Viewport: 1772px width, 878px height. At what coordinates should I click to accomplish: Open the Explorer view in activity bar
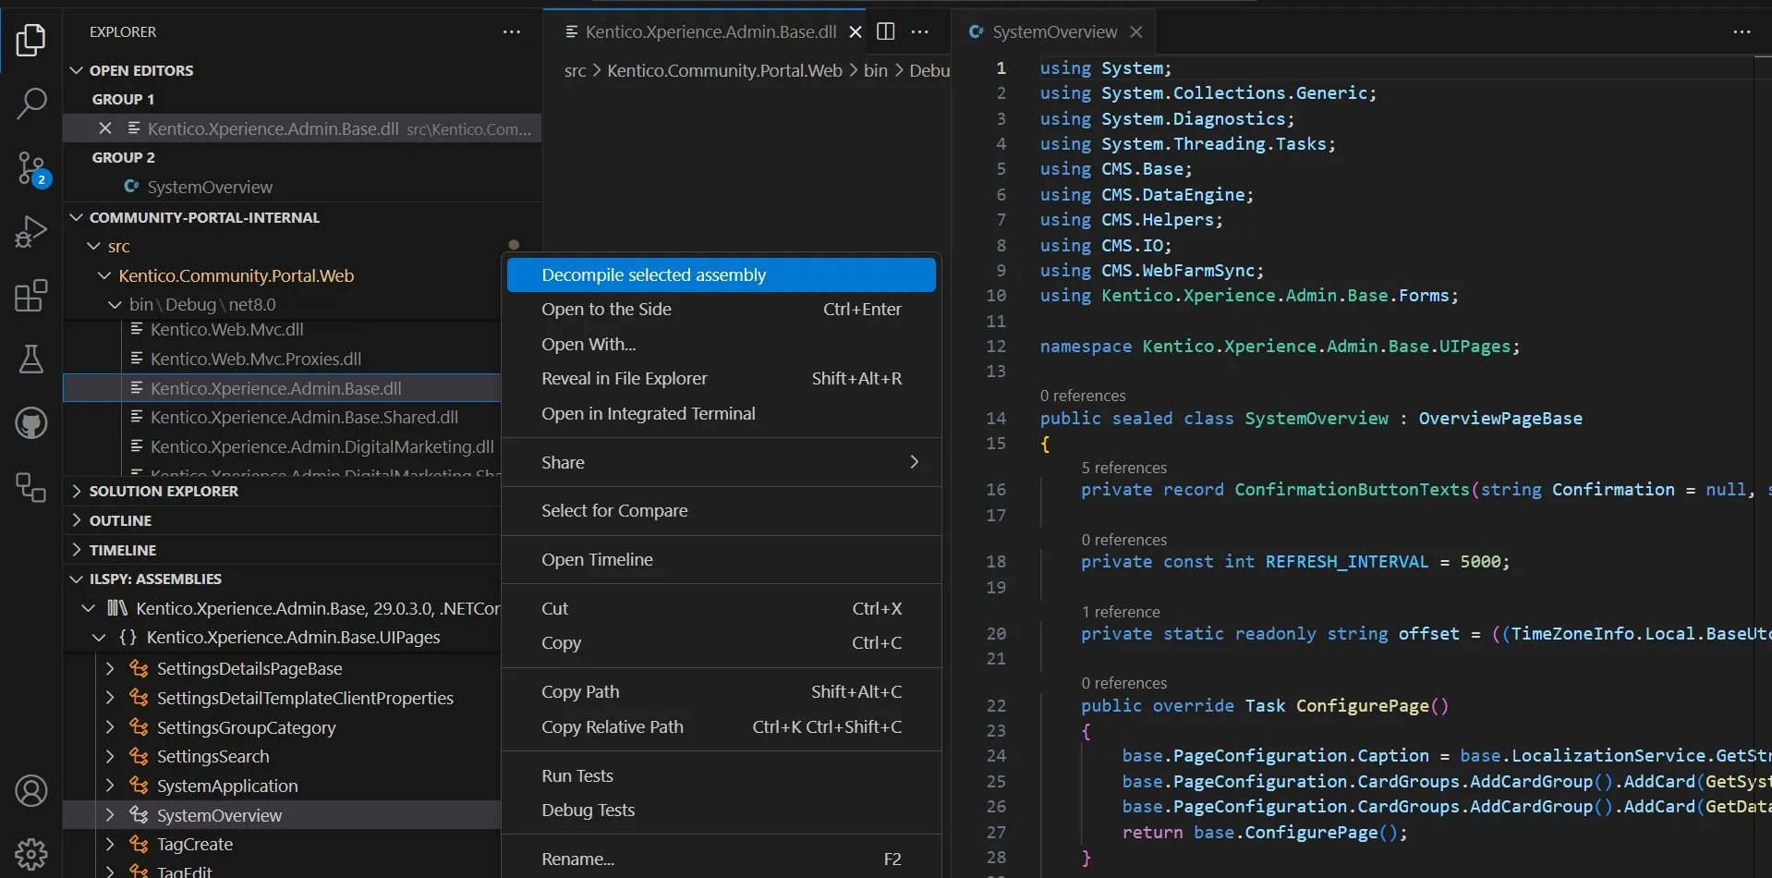coord(30,41)
